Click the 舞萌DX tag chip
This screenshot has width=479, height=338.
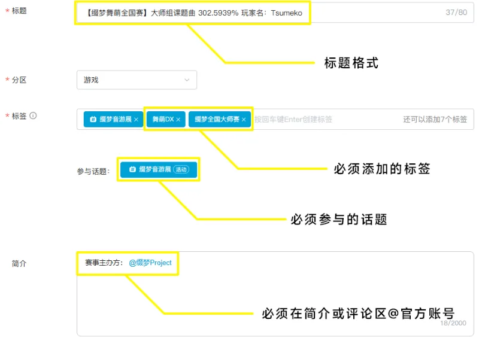166,119
